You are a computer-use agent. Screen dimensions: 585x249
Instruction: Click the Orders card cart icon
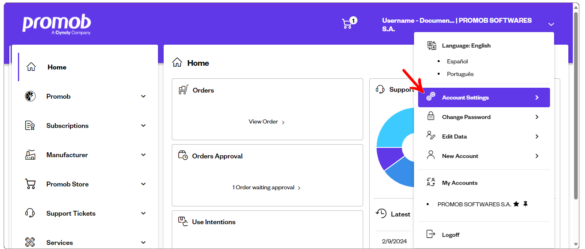tap(184, 90)
